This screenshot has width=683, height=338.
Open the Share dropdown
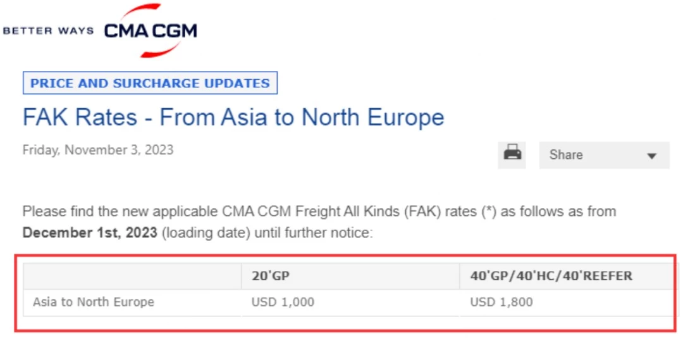tap(604, 155)
